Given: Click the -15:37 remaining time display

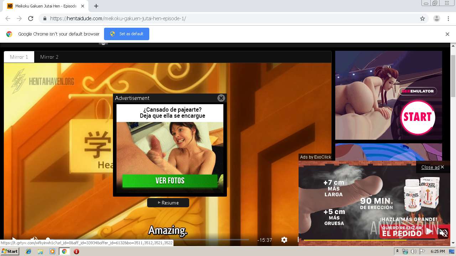Looking at the screenshot, I should point(265,240).
